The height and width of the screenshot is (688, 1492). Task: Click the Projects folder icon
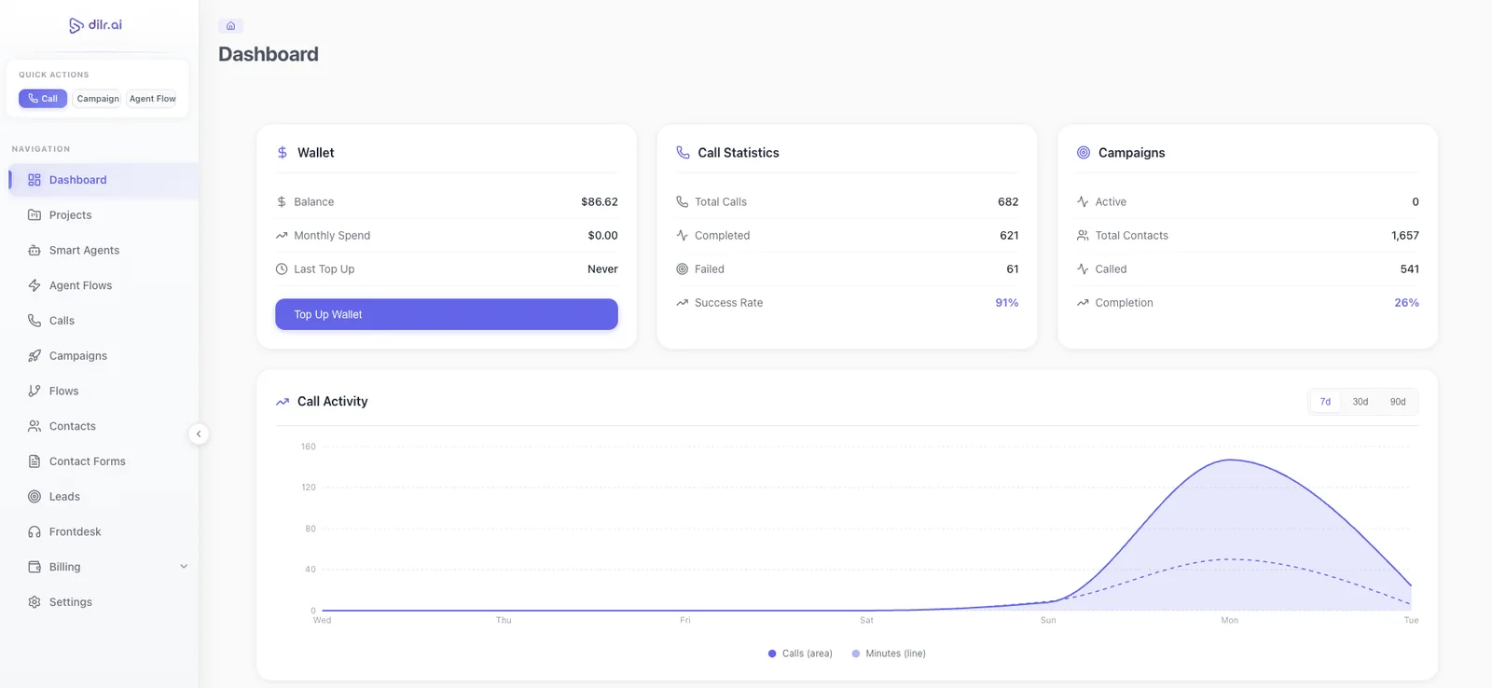click(x=35, y=215)
